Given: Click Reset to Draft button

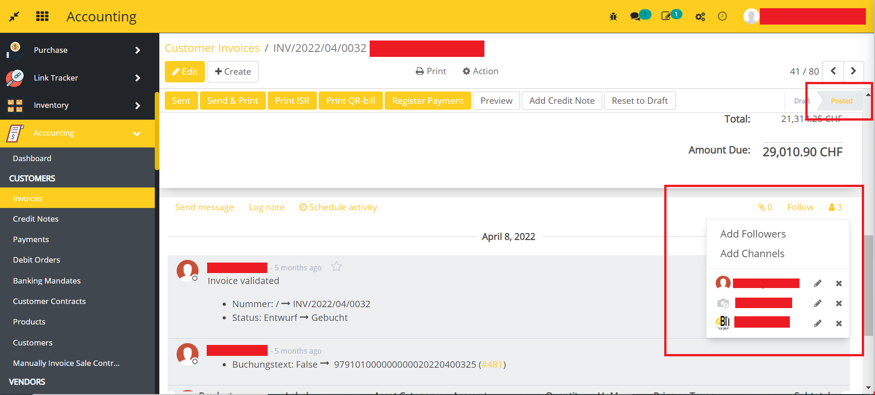Looking at the screenshot, I should (640, 101).
